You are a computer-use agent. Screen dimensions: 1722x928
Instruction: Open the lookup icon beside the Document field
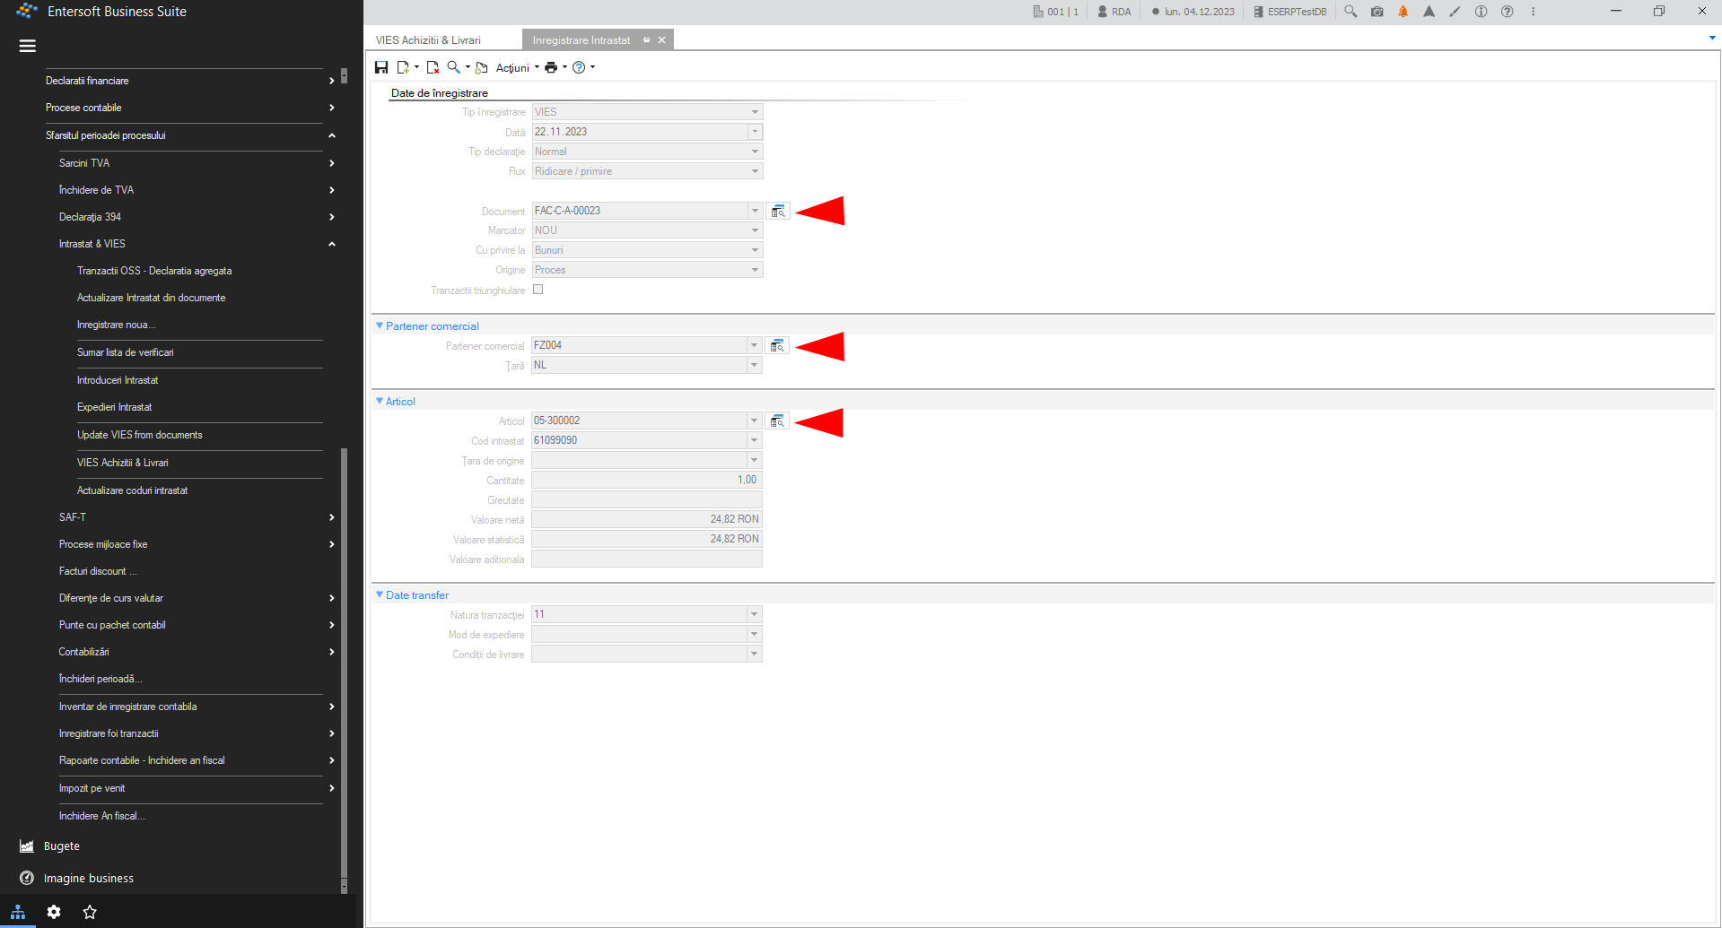point(778,211)
